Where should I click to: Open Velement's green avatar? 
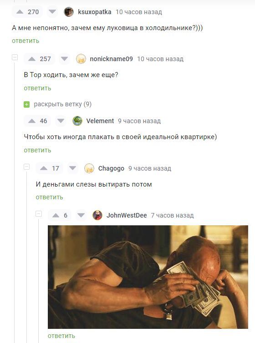77,121
